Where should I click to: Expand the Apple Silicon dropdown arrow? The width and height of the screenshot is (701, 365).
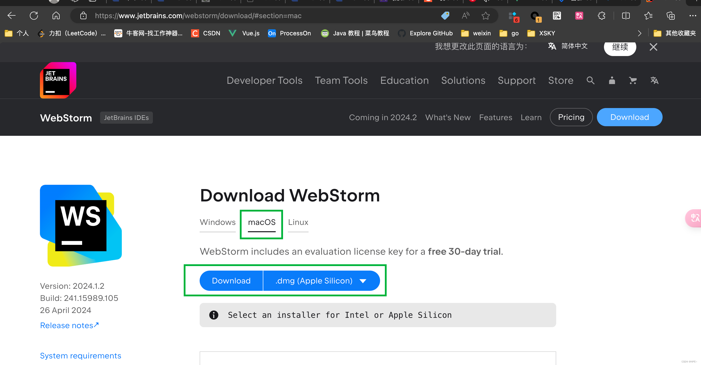(363, 280)
